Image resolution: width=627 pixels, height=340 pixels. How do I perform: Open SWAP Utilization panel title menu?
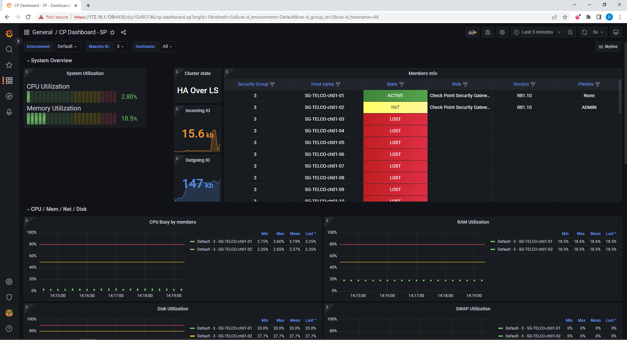(473, 309)
